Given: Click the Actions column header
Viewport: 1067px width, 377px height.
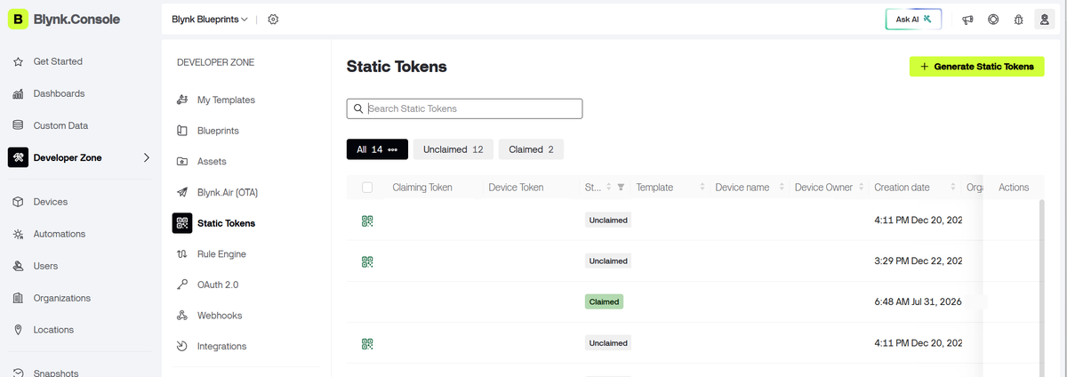Looking at the screenshot, I should [1014, 188].
